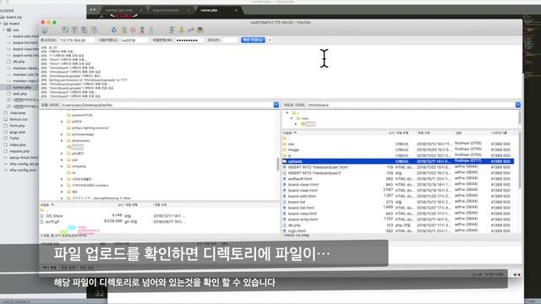Sort local list by filename column header
Screen dimensions: 541x304
pos(71,204)
